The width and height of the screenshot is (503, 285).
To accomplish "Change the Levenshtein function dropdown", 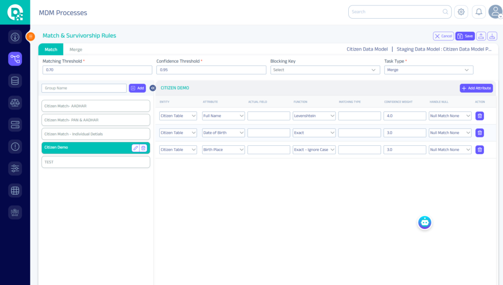I will 314,116.
